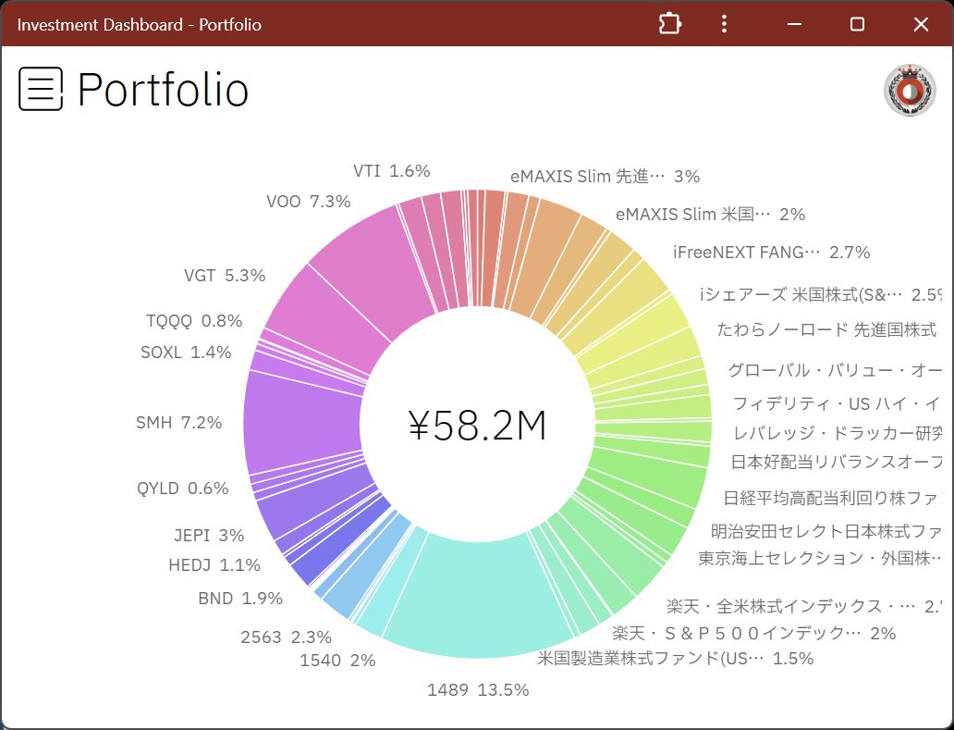Open the extensions puzzle icon
954x730 pixels.
669,24
